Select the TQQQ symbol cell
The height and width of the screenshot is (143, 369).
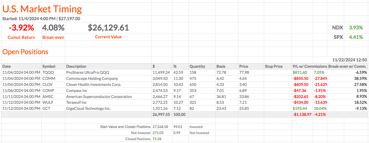point(48,72)
